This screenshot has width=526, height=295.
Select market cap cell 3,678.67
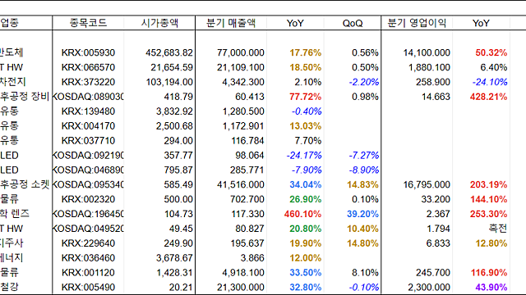(x=174, y=258)
